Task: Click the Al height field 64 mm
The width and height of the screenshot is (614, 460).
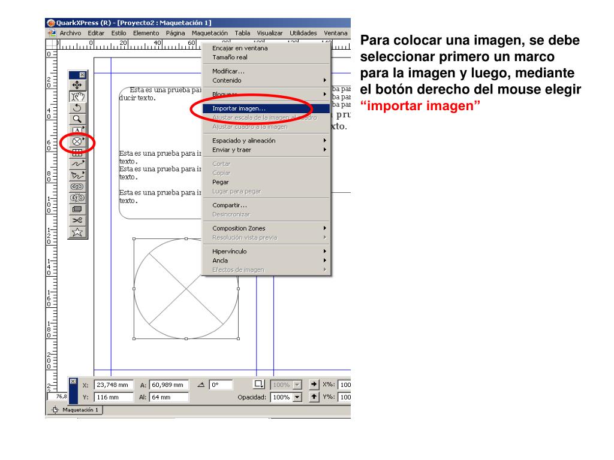Action: click(168, 398)
